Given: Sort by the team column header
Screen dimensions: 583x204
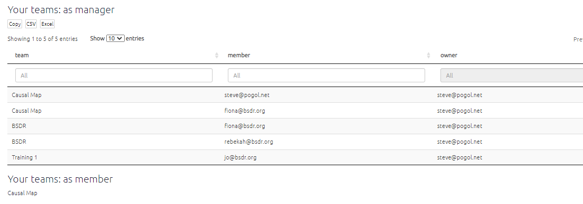Looking at the screenshot, I should [x=22, y=55].
